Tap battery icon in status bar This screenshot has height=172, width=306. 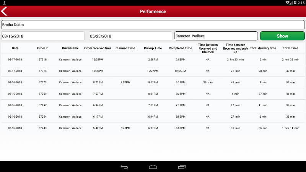click(x=295, y=3)
